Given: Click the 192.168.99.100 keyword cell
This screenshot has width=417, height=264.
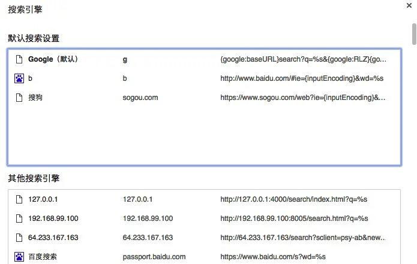Looking at the screenshot, I should pos(148,219).
